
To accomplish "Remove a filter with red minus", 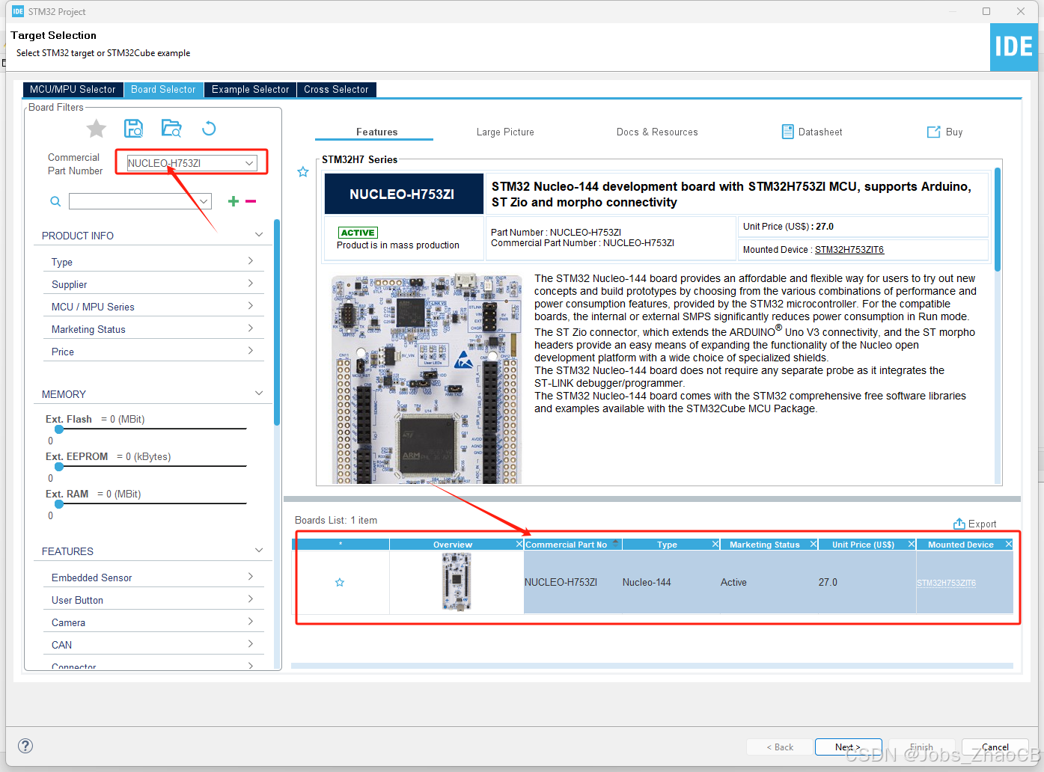I will click(251, 201).
